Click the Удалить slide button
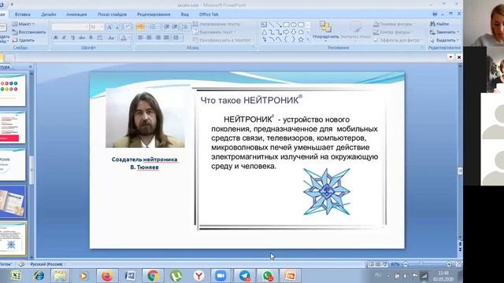The width and height of the screenshot is (504, 283). click(23, 40)
